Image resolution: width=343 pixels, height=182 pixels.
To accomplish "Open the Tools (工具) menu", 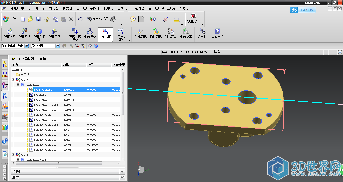I will pos(81,8).
